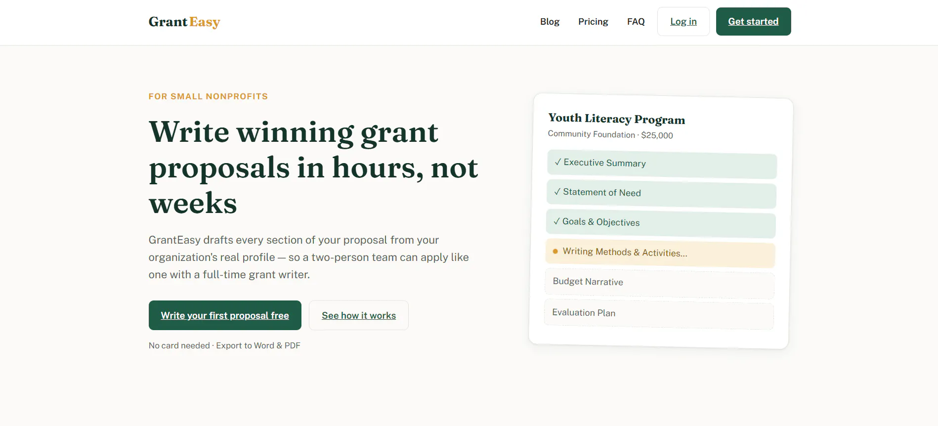Viewport: 938px width, 426px height.
Task: Go to Pricing
Action: point(593,22)
